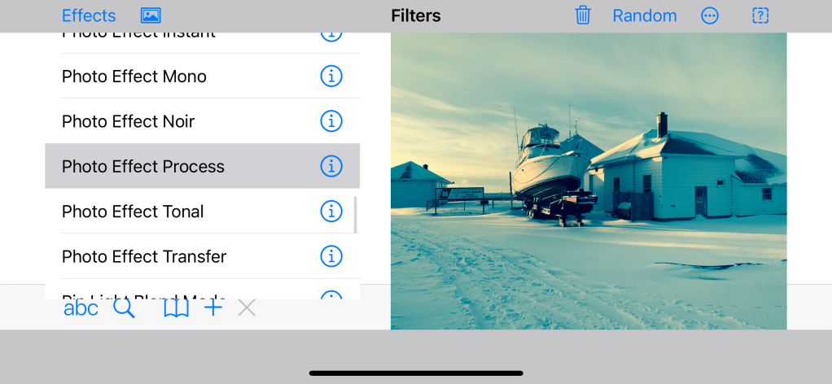Add filter with the plus icon
Viewport: 832px width, 384px height.
213,308
